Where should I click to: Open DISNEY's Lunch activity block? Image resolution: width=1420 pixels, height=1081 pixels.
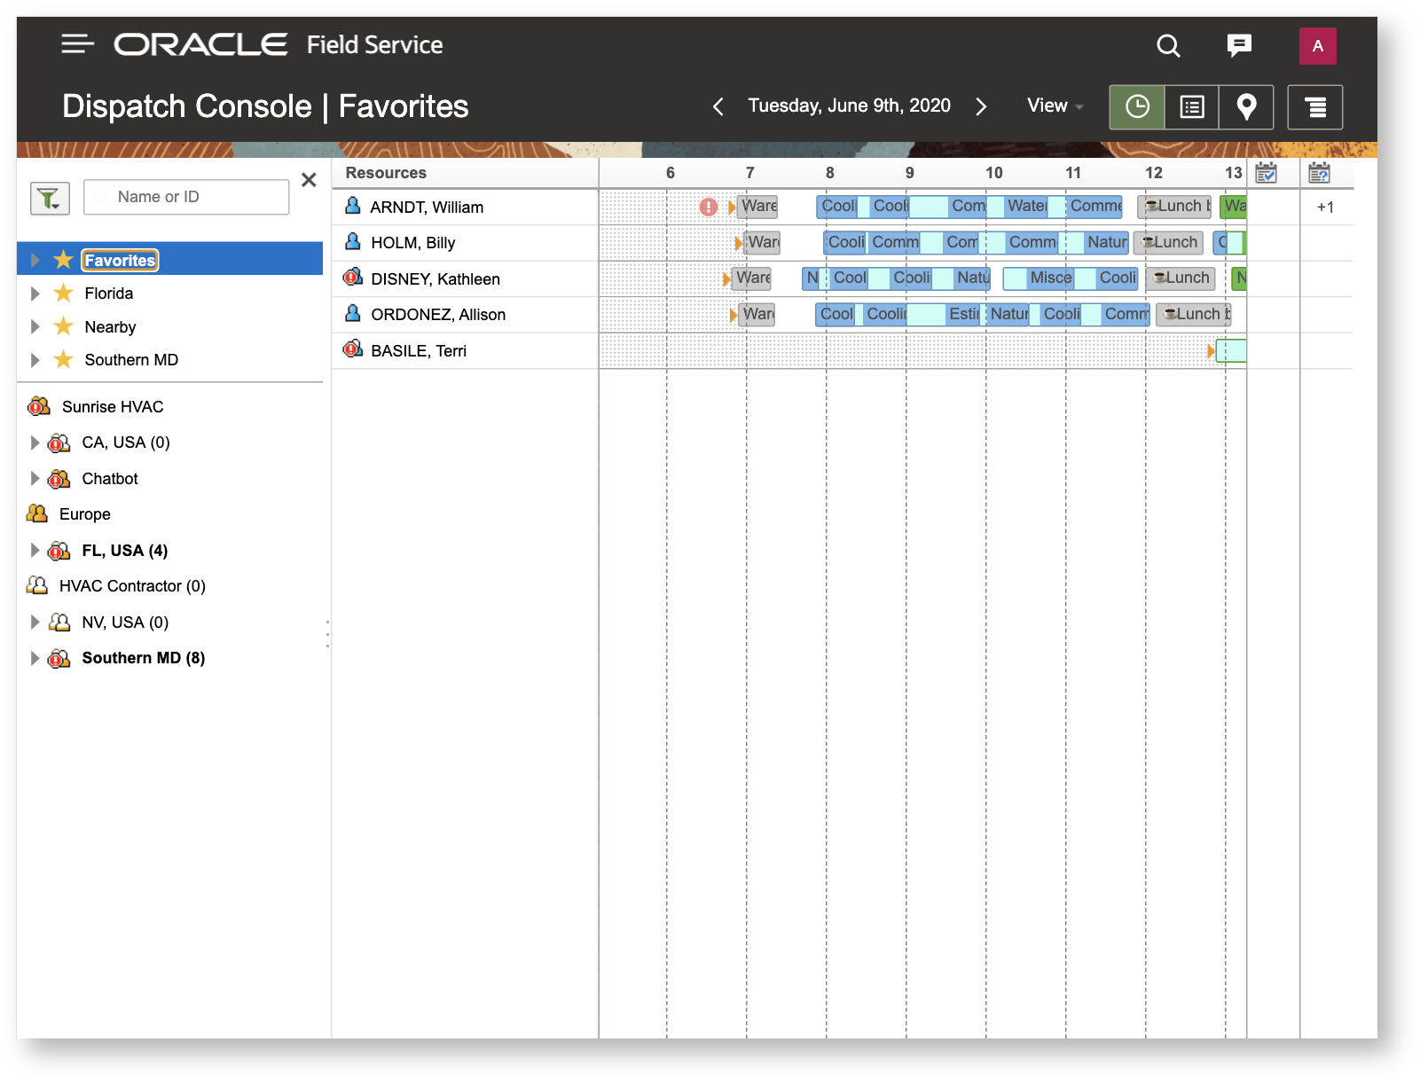tap(1181, 278)
